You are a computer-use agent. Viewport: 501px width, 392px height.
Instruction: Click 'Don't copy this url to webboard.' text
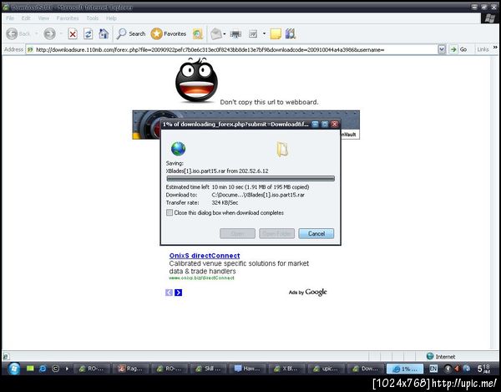[269, 102]
